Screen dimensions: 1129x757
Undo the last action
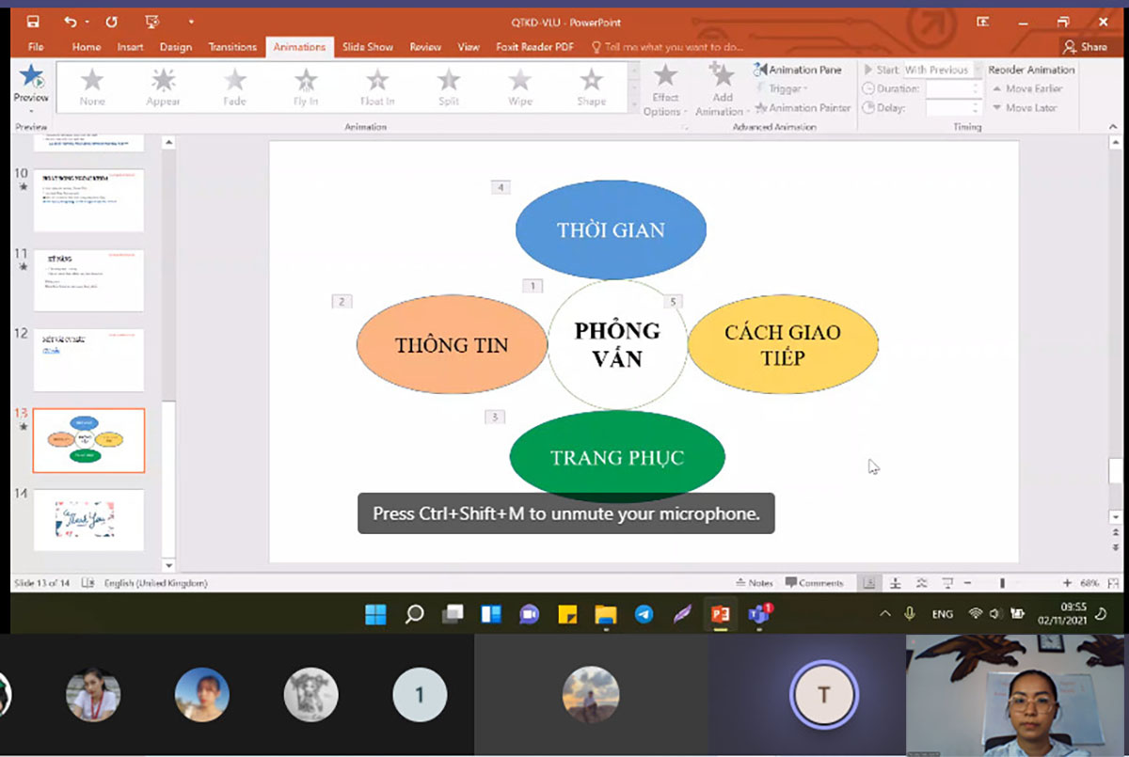point(70,22)
